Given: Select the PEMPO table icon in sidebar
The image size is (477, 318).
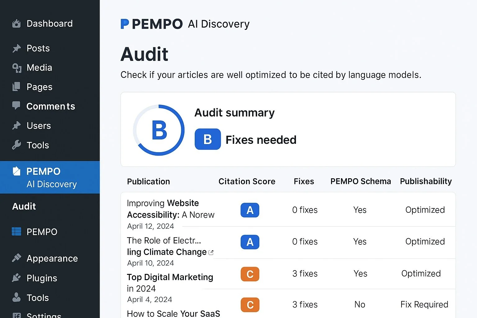Looking at the screenshot, I should click(16, 232).
